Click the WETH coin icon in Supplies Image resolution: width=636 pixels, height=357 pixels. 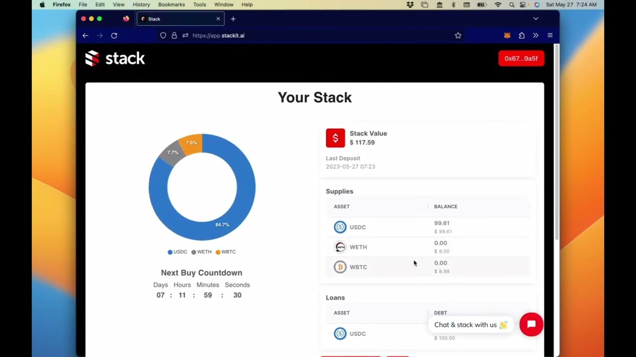340,247
